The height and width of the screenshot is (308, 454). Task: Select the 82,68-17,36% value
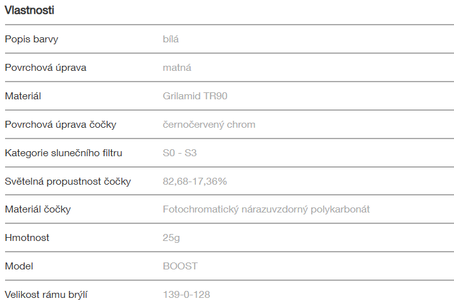pyautogui.click(x=195, y=182)
